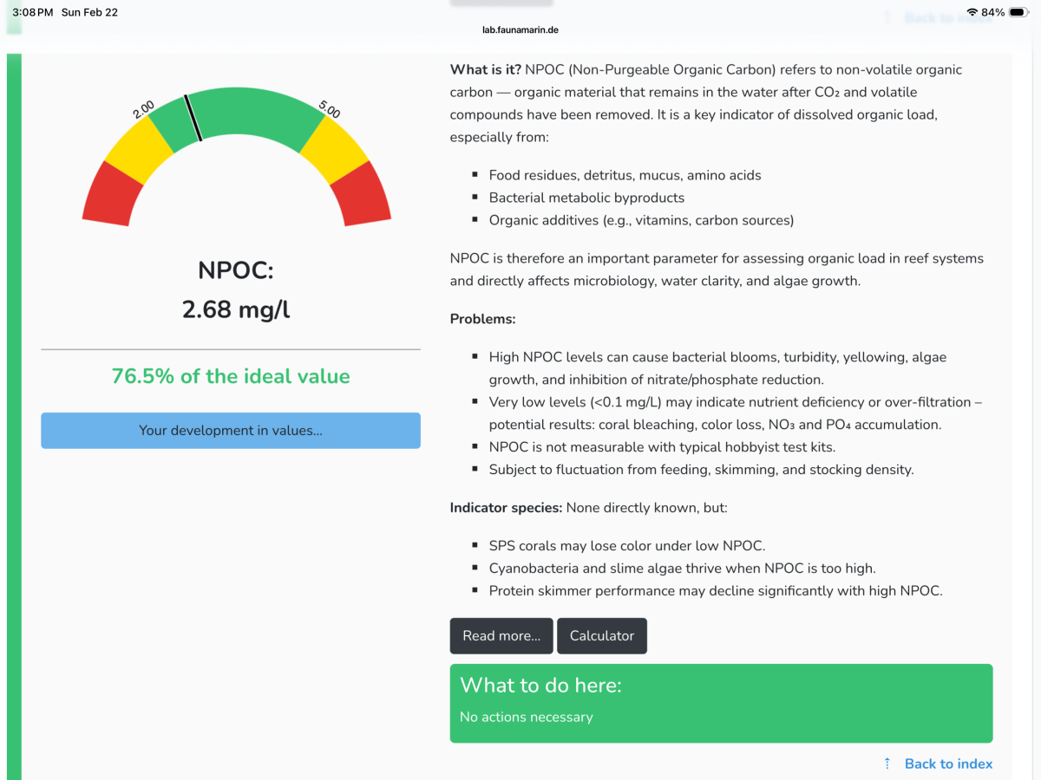Tap the battery icon in status bar
The height and width of the screenshot is (780, 1041).
(1018, 12)
